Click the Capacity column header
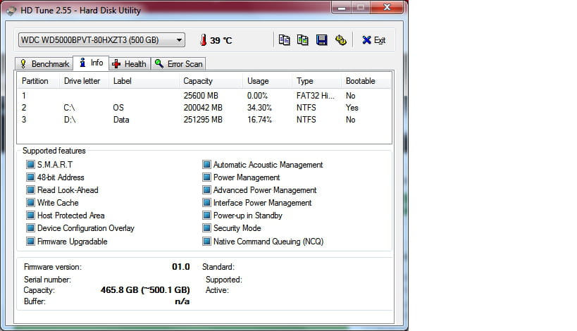Image resolution: width=577 pixels, height=331 pixels. pyautogui.click(x=211, y=81)
